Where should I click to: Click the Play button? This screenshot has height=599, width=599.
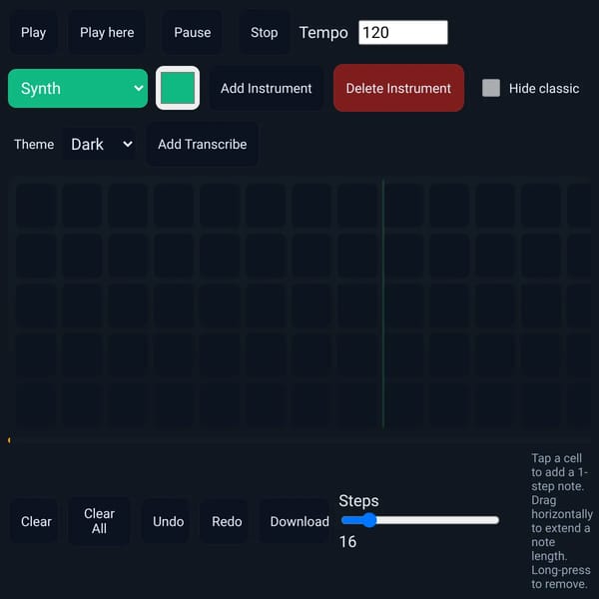point(33,33)
